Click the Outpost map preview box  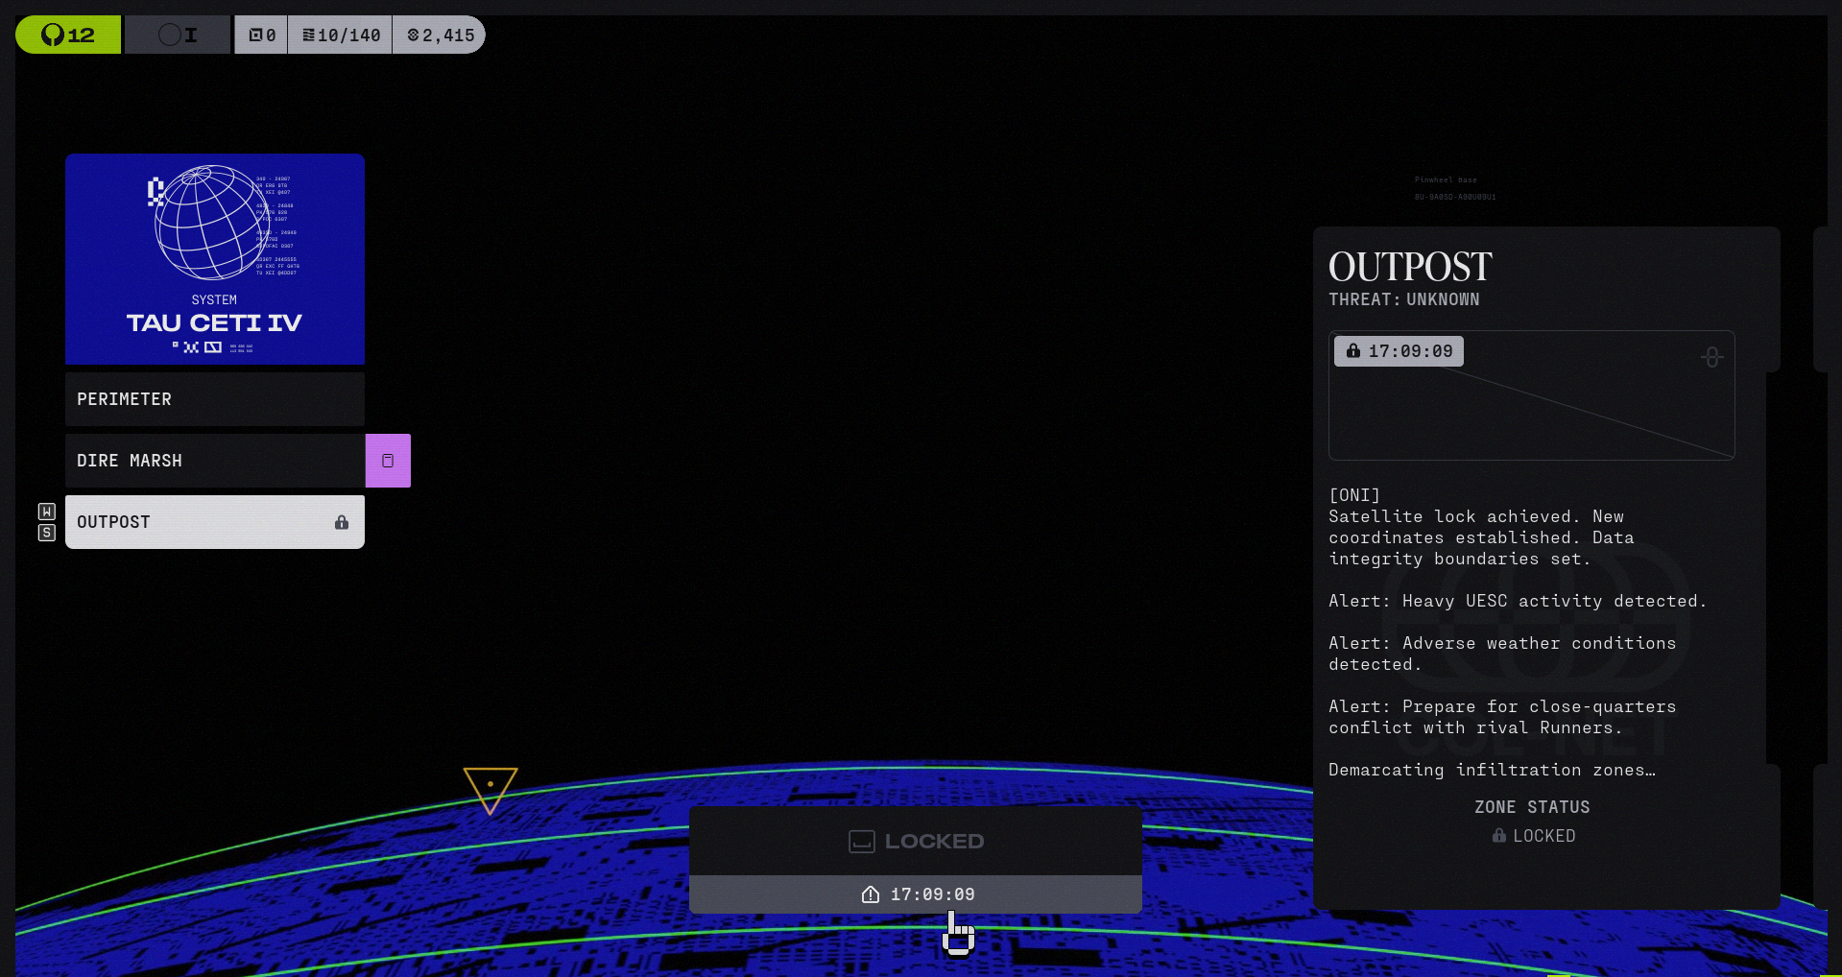[1532, 395]
